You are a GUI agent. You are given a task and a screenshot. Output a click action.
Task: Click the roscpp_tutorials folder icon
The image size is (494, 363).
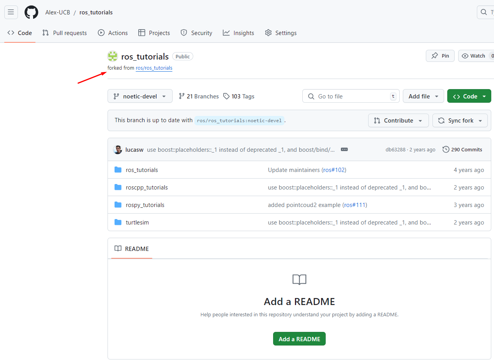coord(118,187)
